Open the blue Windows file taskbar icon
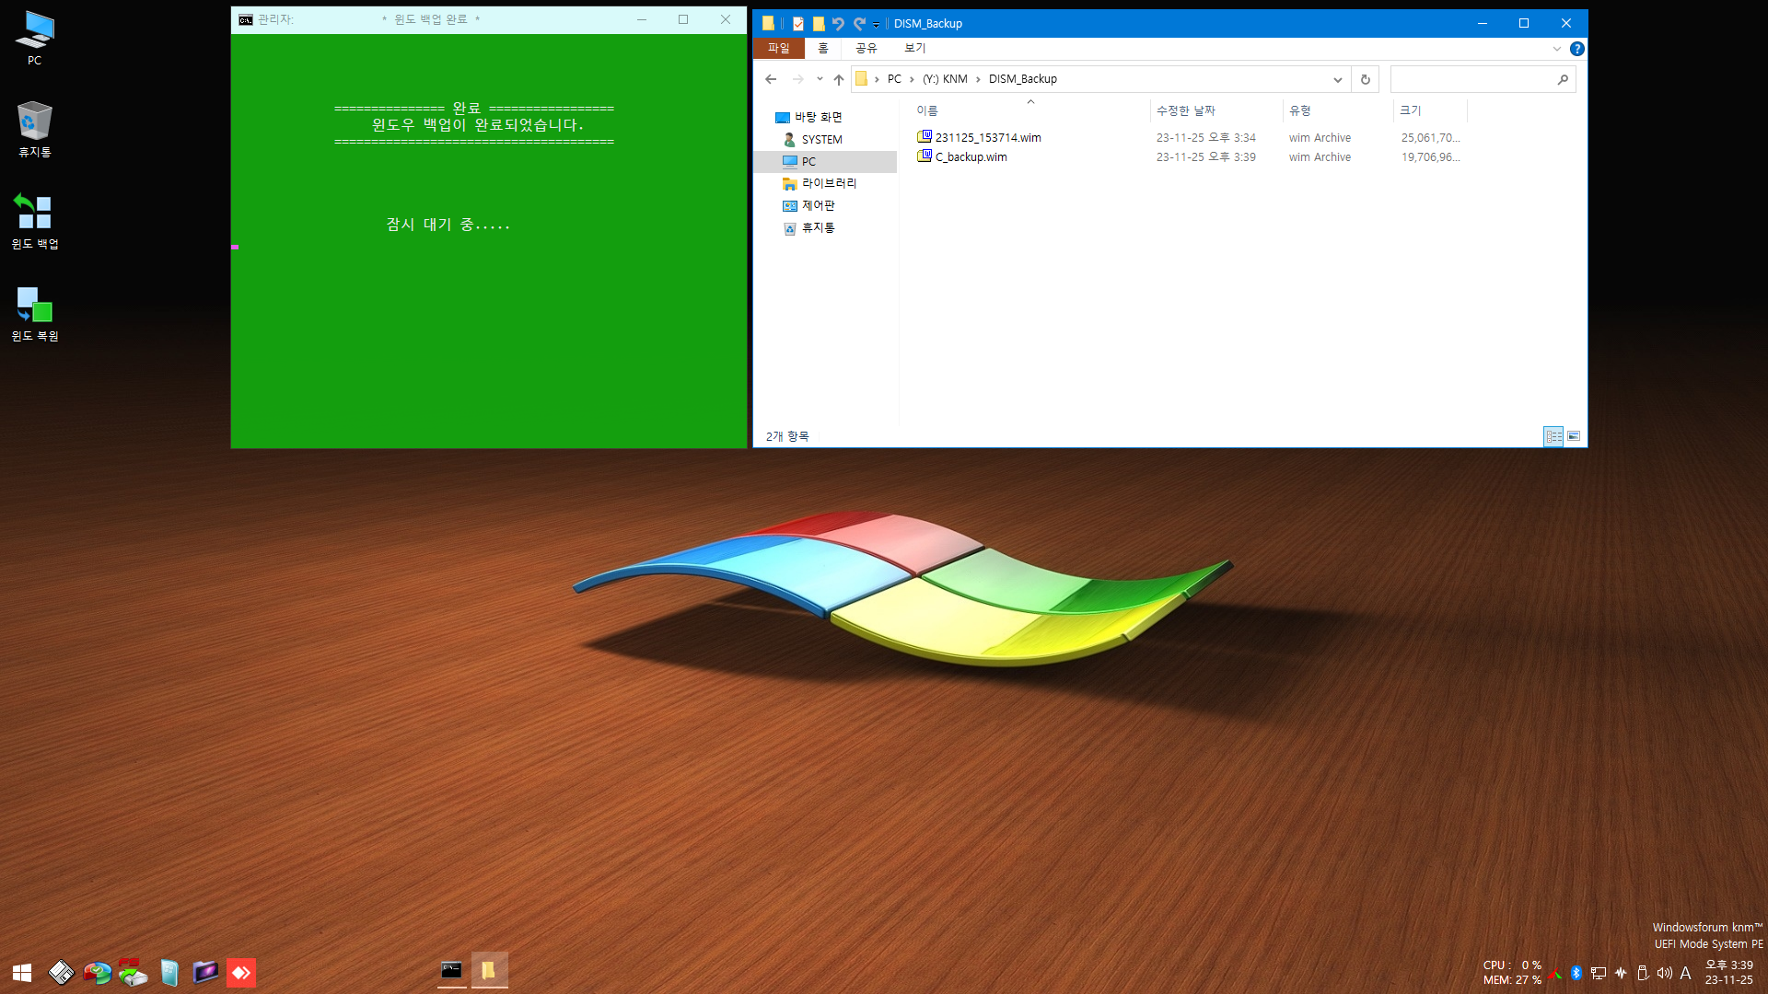This screenshot has height=994, width=1768. 169,973
